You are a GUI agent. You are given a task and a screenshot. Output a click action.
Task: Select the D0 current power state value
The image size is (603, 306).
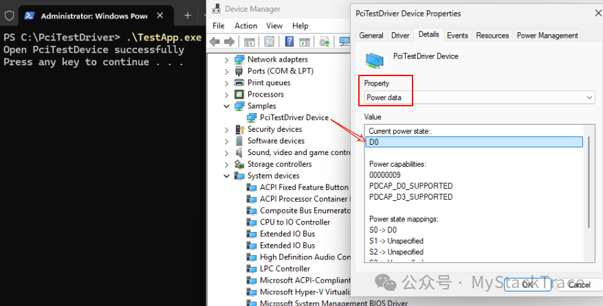(474, 142)
